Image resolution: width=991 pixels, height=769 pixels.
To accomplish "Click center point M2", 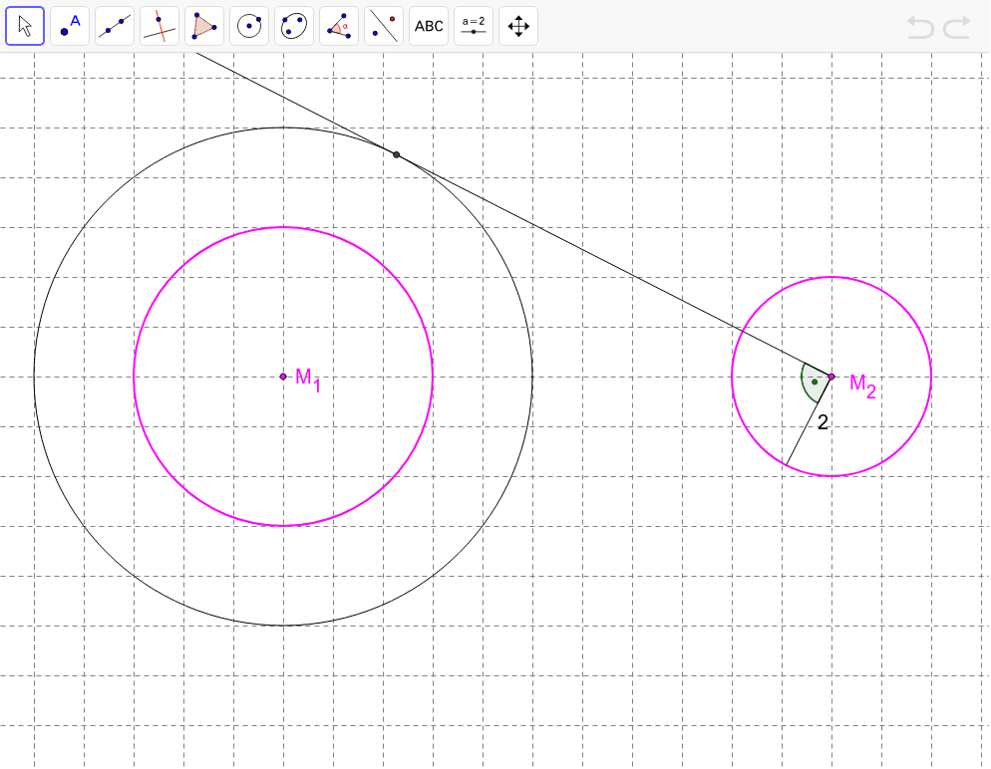I will click(x=831, y=377).
